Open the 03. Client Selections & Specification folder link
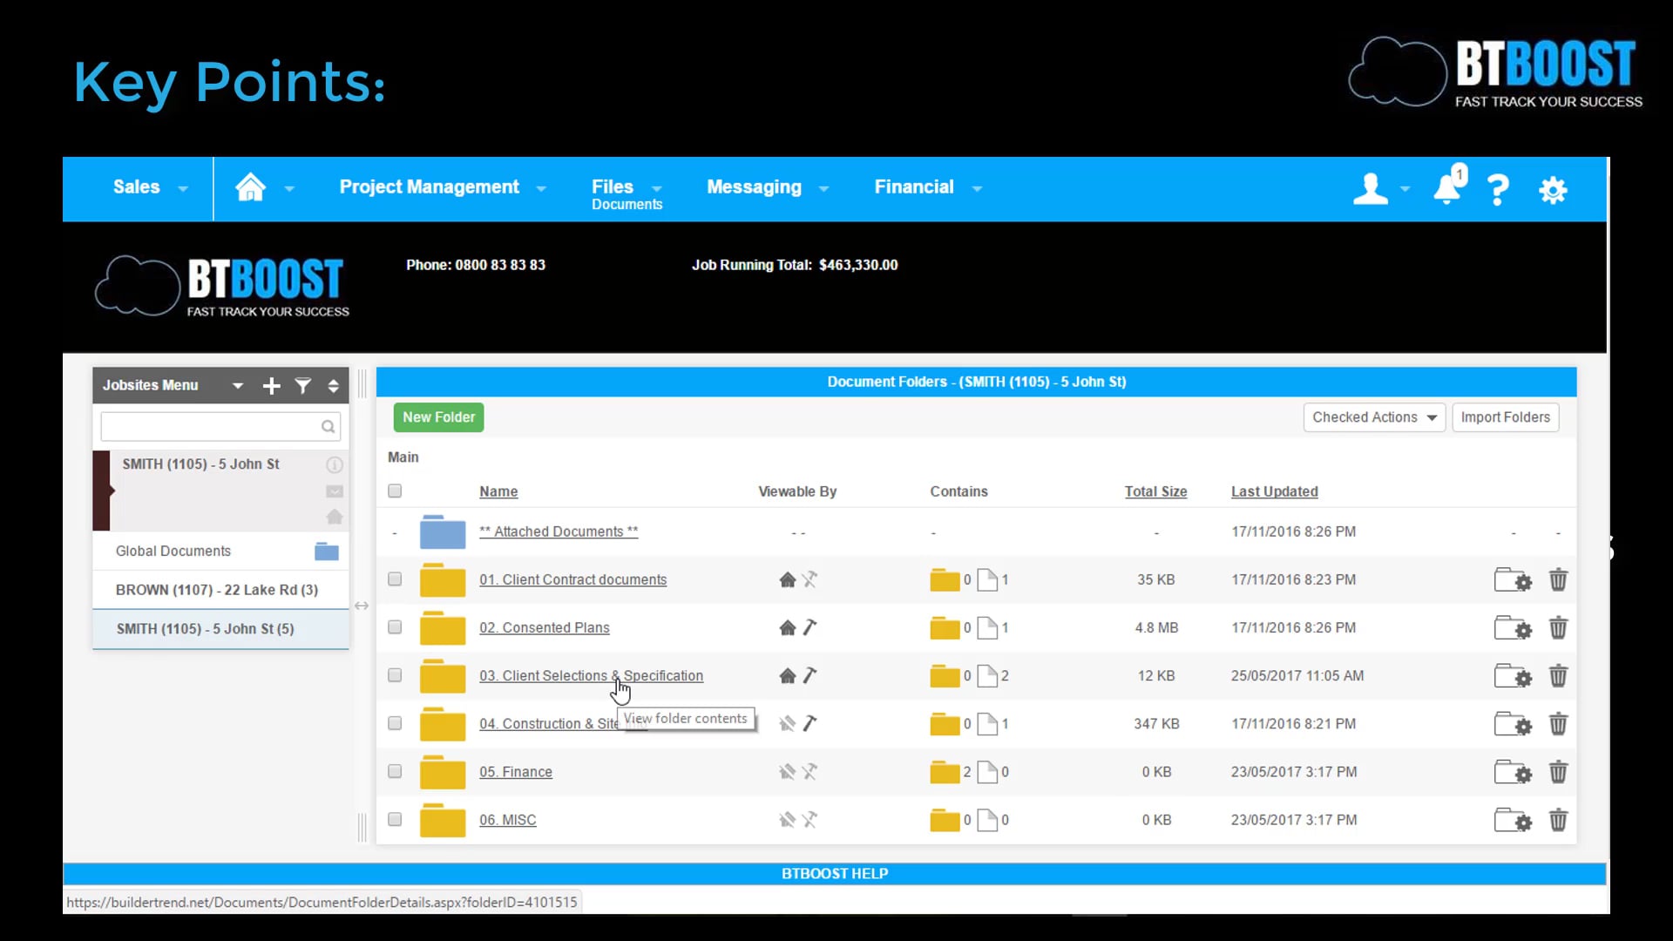Image resolution: width=1673 pixels, height=941 pixels. click(592, 675)
